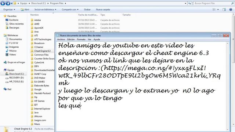Click Explorer's vertical scrollbar down arrow
The height and width of the screenshot is (132, 235).
coord(234,124)
